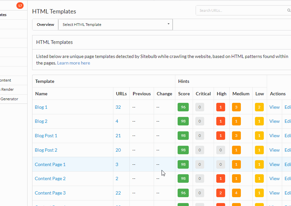Click the 32 URLs count for Blog 1
Image resolution: width=291 pixels, height=206 pixels.
118,107
